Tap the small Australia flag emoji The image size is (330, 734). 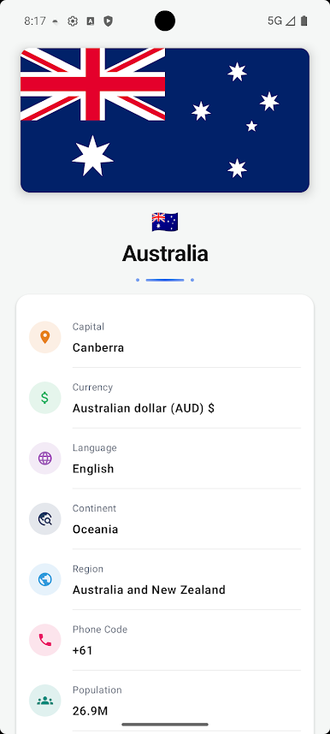coord(165,222)
